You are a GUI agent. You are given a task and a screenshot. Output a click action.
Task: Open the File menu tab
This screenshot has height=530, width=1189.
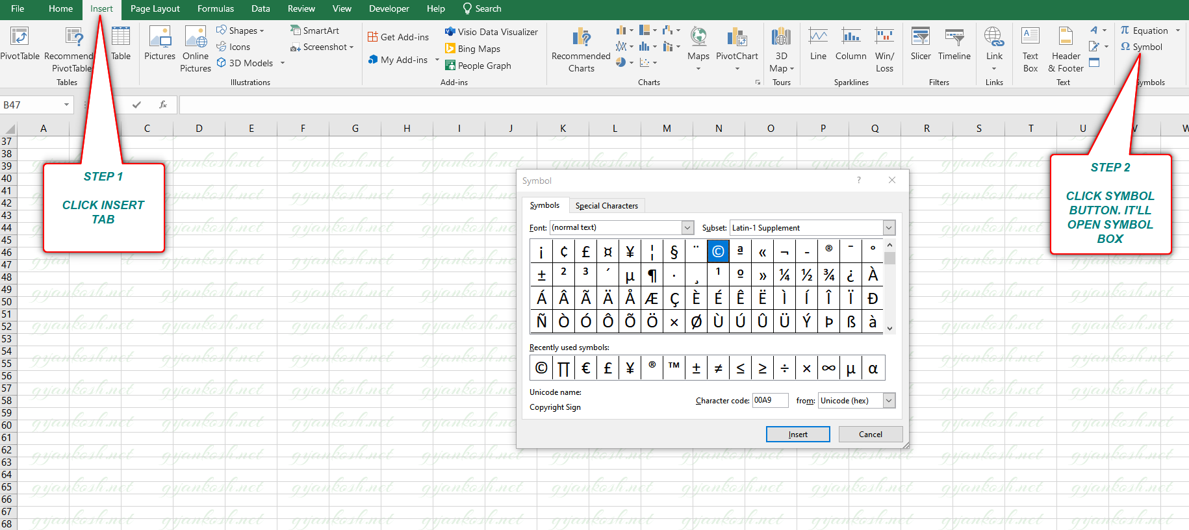click(18, 8)
